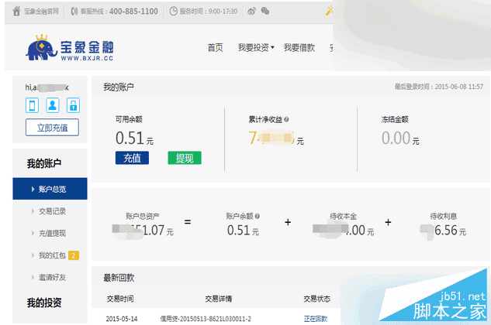Viewport: 491px width, 325px height.
Task: Open 我的红包 in sidebar
Action: 52,255
